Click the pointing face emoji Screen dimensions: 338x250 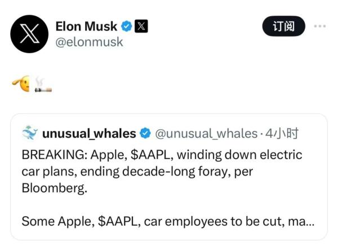tap(21, 85)
